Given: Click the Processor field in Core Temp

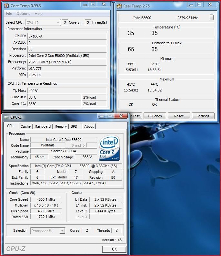Looking at the screenshot, I should click(67, 56).
